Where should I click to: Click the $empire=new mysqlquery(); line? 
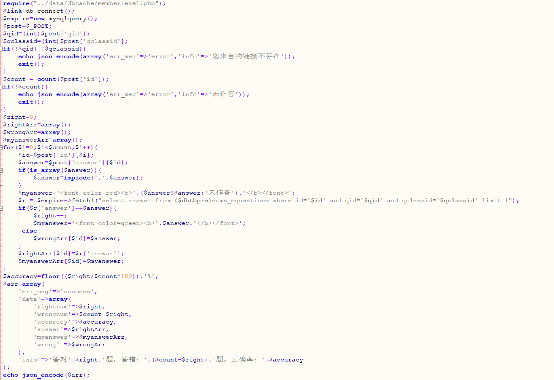[50, 19]
